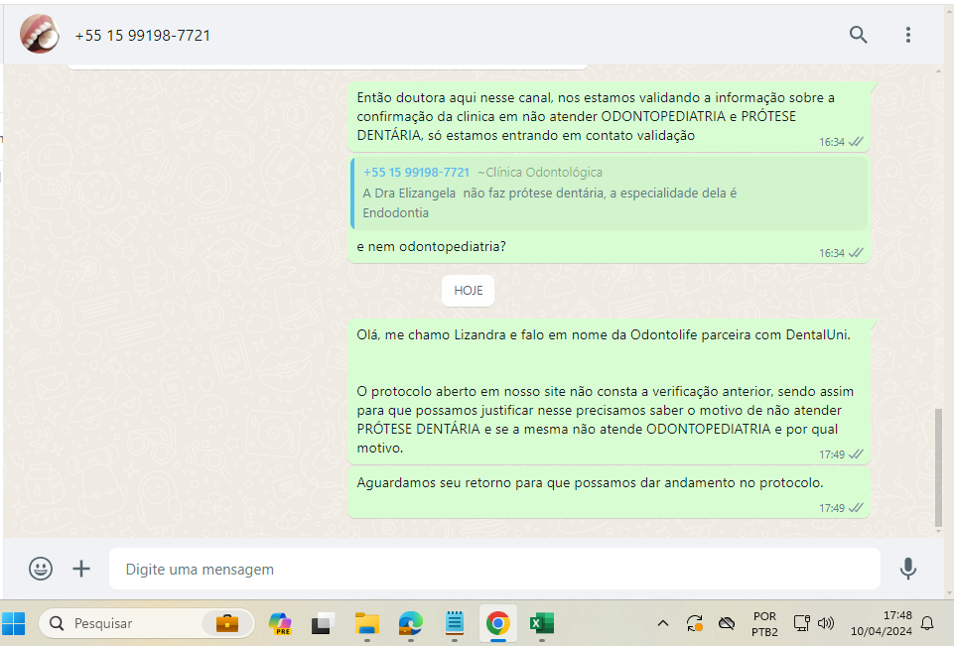Open the notification bell in taskbar
954x646 pixels.
point(927,623)
